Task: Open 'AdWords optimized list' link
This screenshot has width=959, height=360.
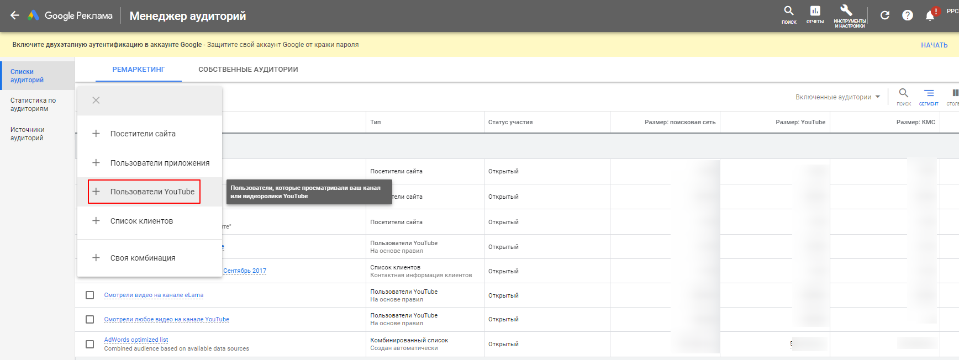Action: pos(136,340)
